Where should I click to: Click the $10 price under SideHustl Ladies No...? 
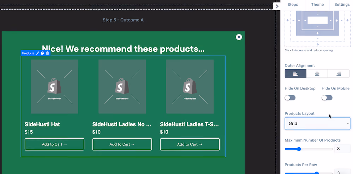pos(96,132)
